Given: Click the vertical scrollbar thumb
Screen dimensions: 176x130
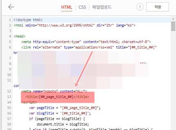Looking at the screenshot, I should tap(173, 26).
